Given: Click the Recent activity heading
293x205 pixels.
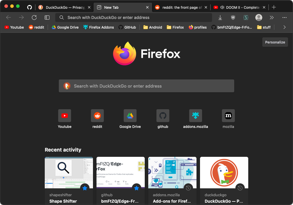Looking at the screenshot, I should [63, 150].
